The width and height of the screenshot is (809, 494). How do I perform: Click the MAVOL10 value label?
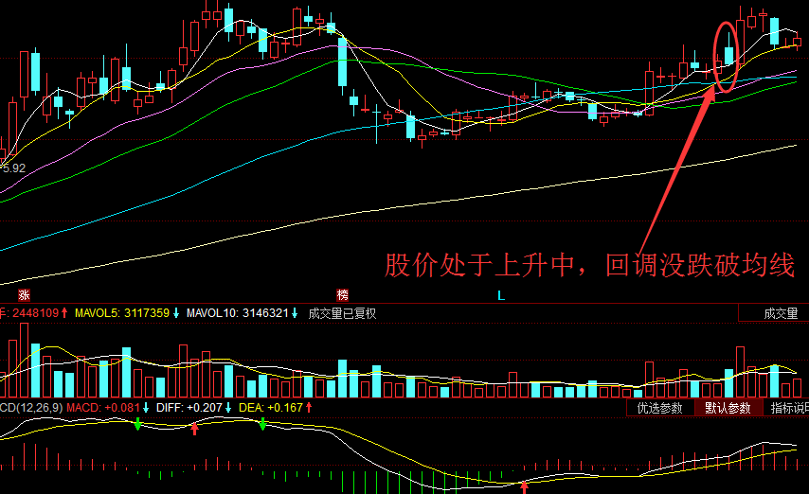tap(238, 313)
